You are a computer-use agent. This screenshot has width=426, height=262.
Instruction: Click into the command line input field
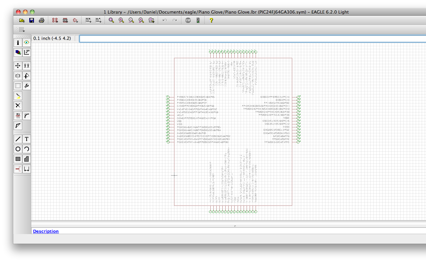tap(253, 39)
